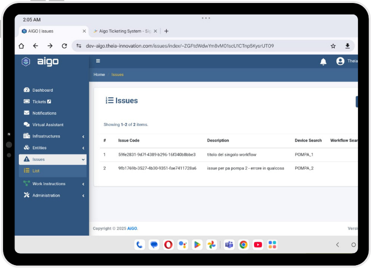Reload the current page
371x268 pixels.
(64, 46)
